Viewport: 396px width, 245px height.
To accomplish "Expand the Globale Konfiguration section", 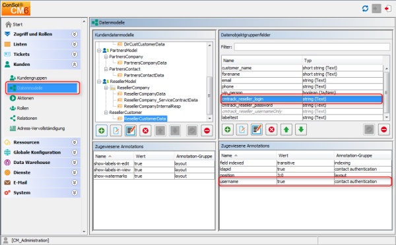I will (75, 152).
